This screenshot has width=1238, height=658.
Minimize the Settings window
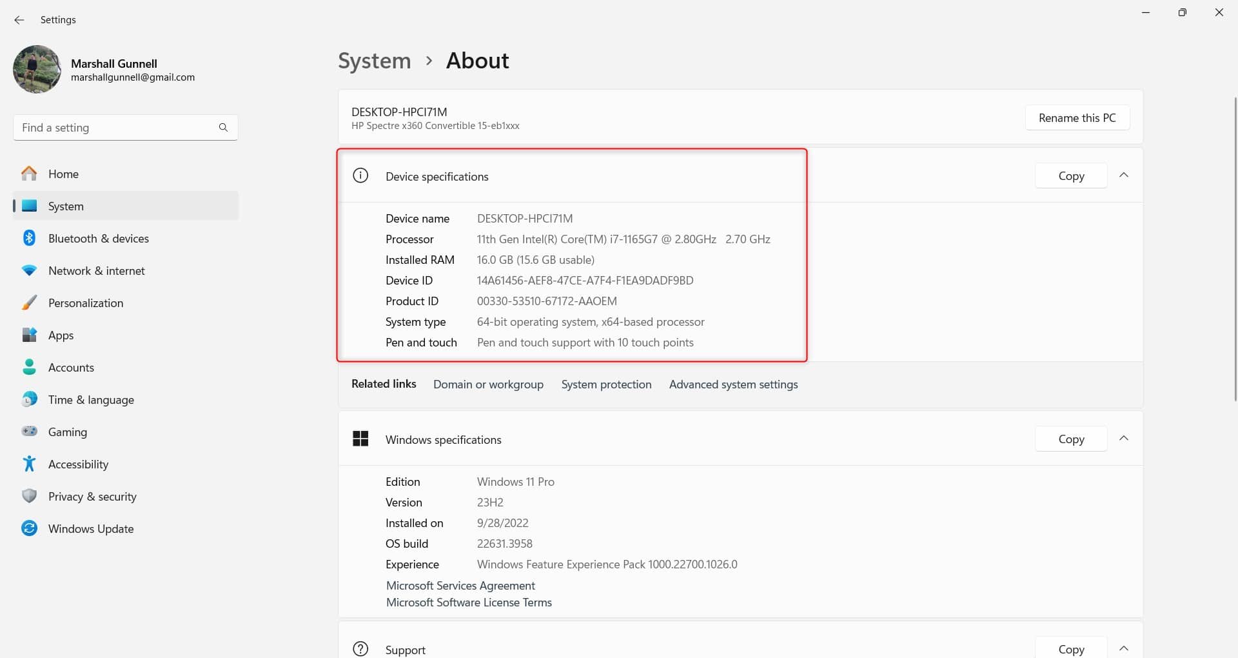[1146, 12]
